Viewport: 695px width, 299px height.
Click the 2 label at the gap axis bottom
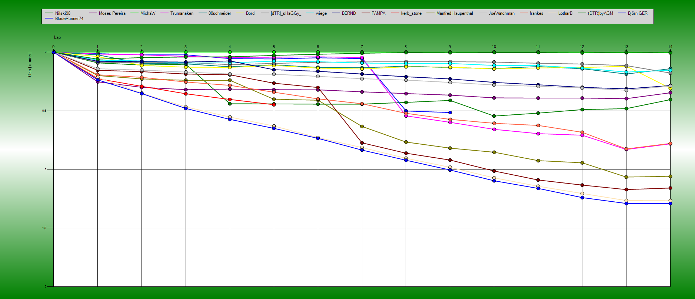click(46, 286)
